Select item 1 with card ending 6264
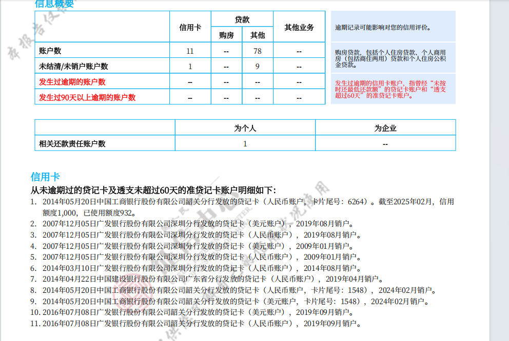Screen dimensions: 509x341 242,207
